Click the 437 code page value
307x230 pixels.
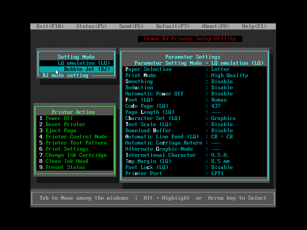(x=216, y=106)
